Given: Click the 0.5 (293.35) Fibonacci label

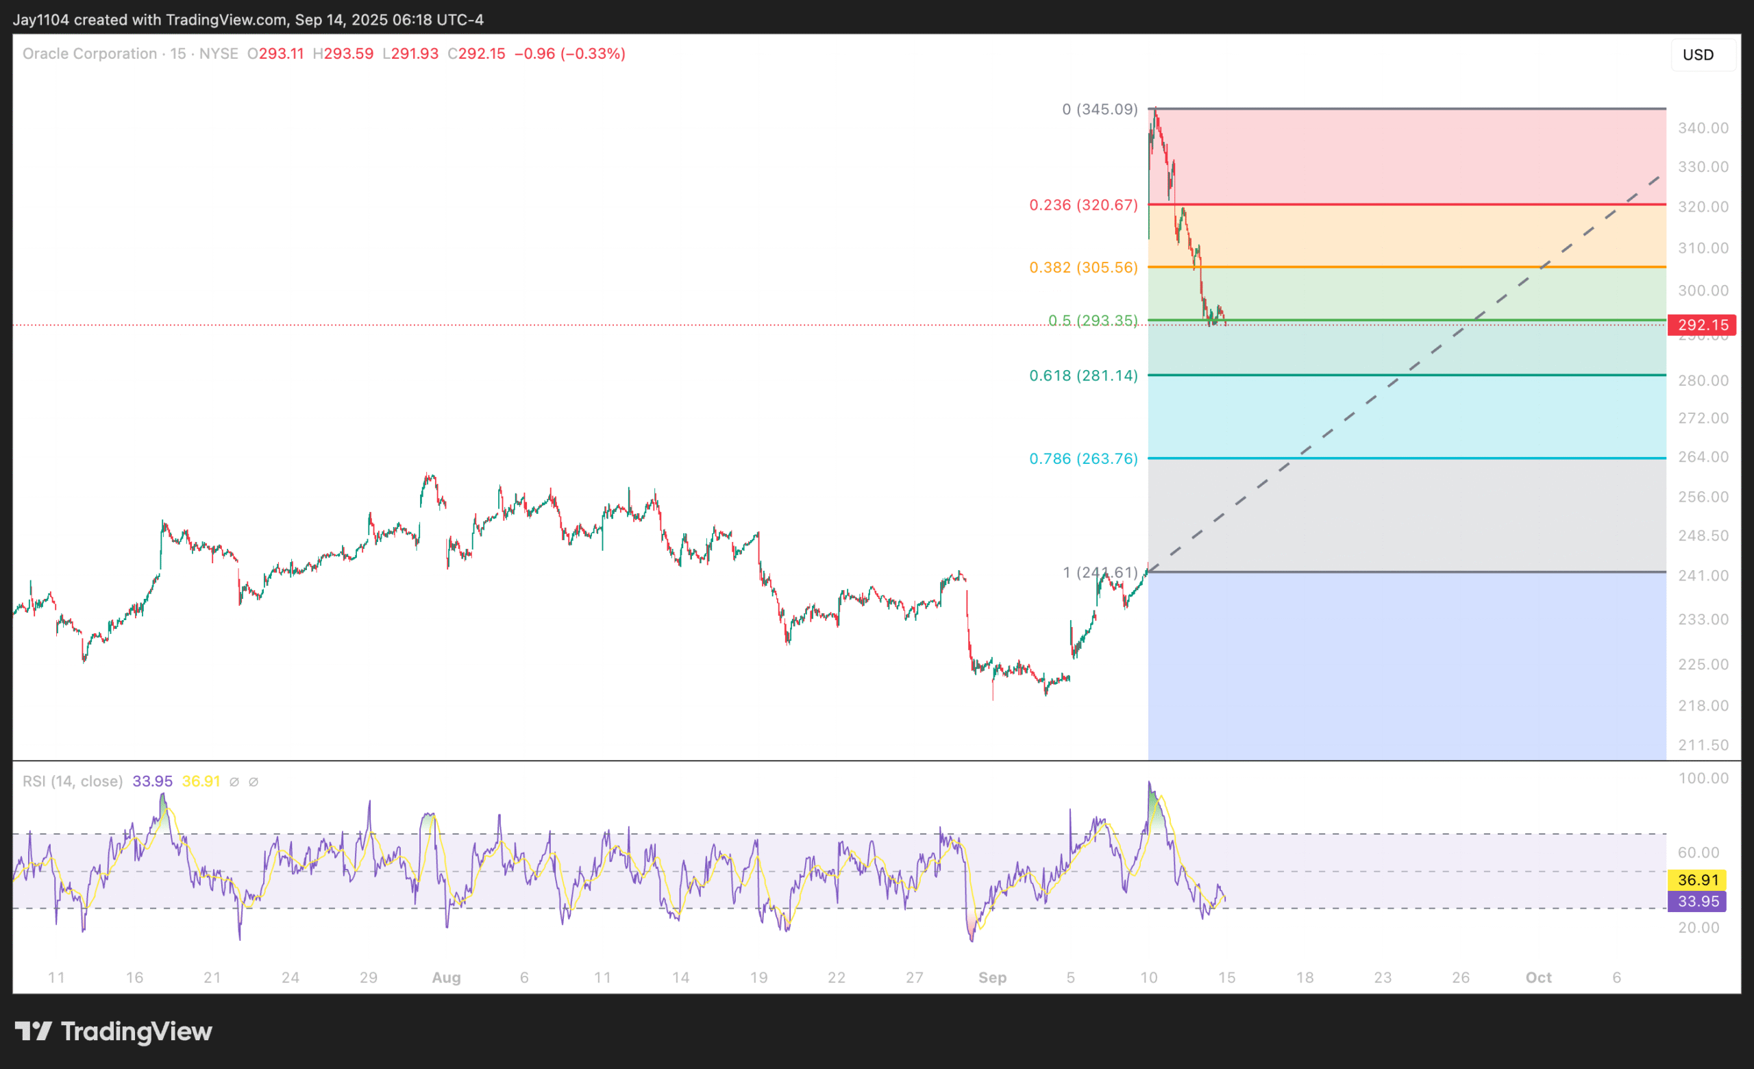Looking at the screenshot, I should 1093,320.
